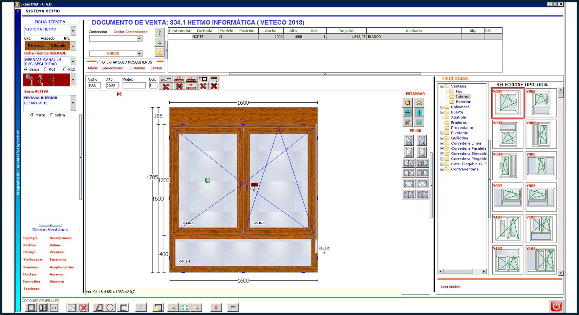This screenshot has height=315, width=579.
Task: Click the red power button
Action: click(x=556, y=306)
